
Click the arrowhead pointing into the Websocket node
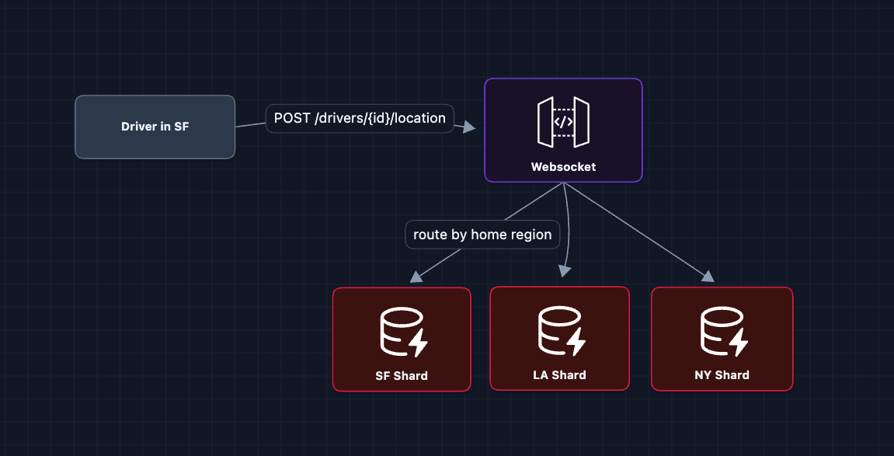click(468, 127)
